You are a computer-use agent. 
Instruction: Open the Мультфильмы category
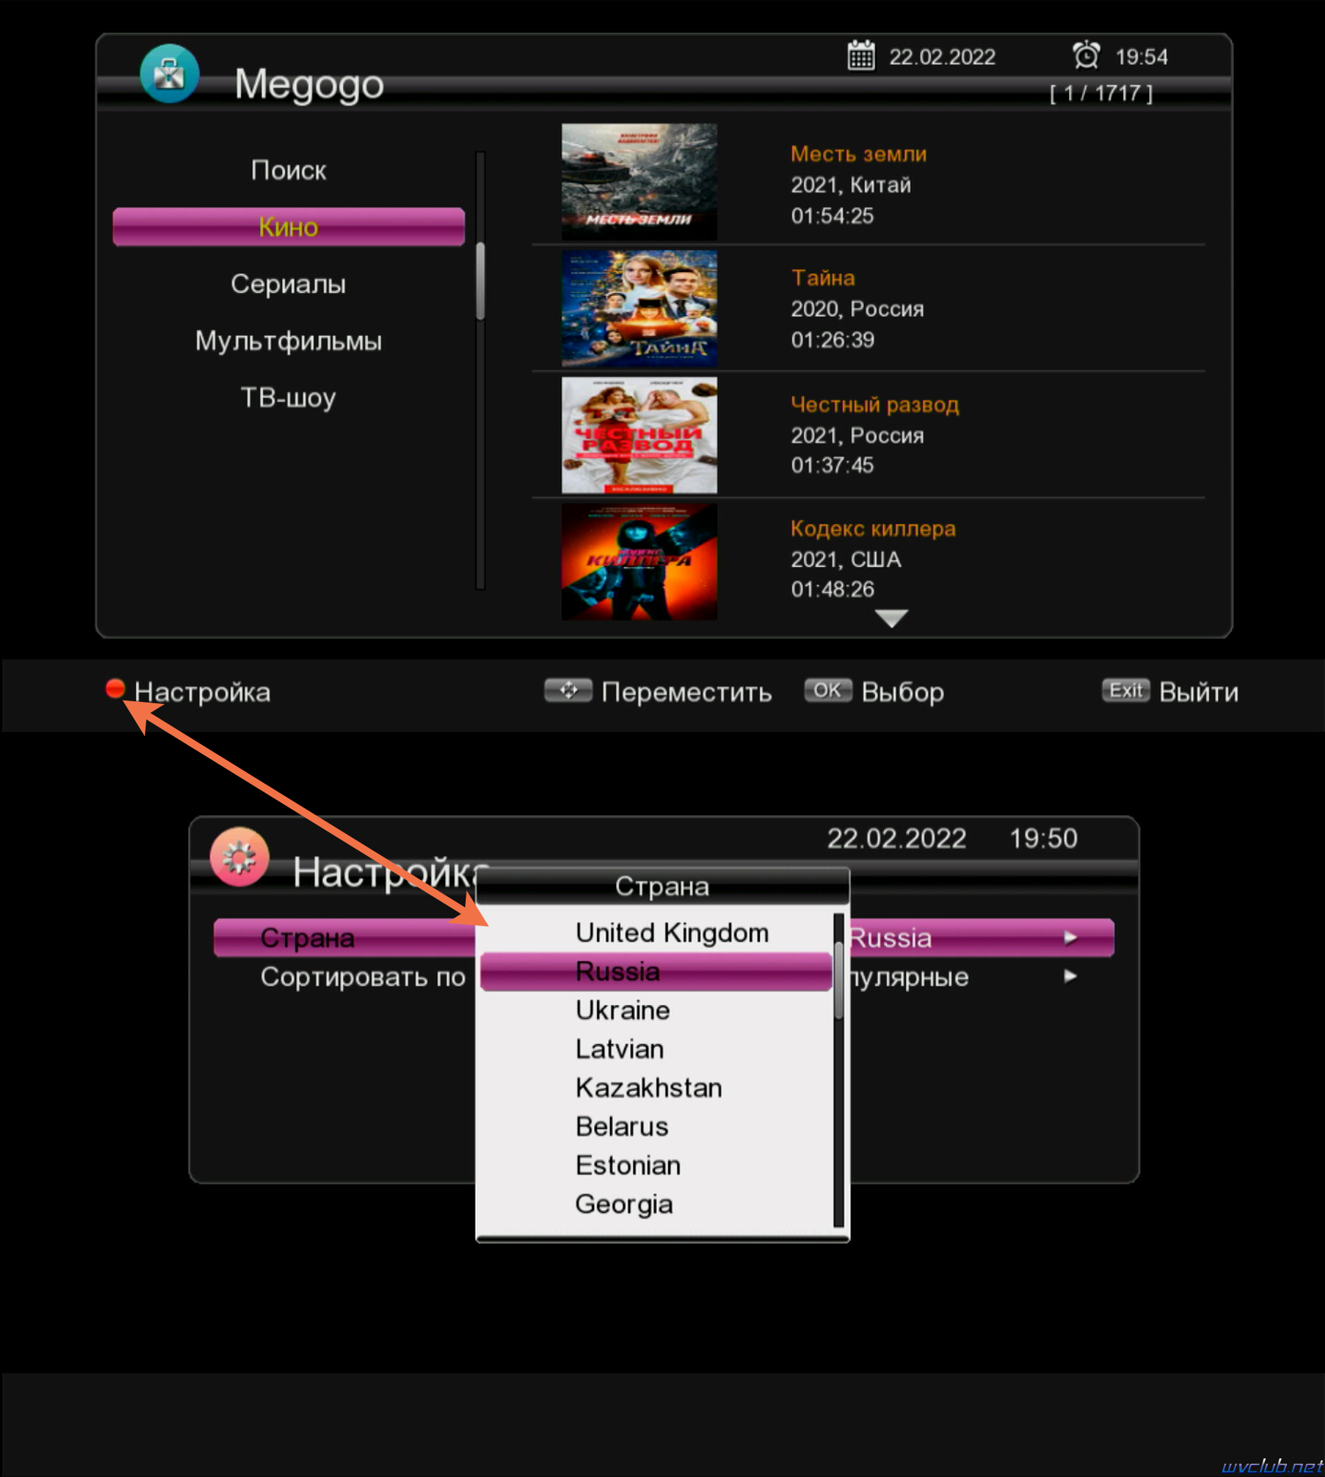tap(288, 341)
